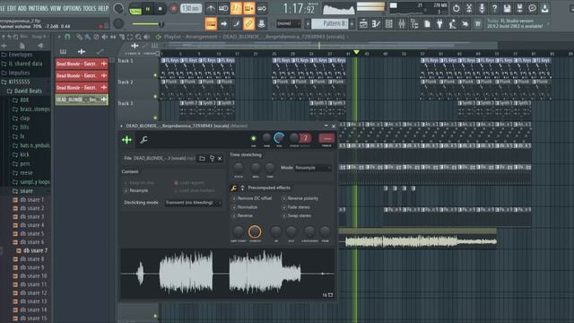The height and width of the screenshot is (323, 574).
Task: Open the sampler window title menu arrow
Action: [121, 126]
